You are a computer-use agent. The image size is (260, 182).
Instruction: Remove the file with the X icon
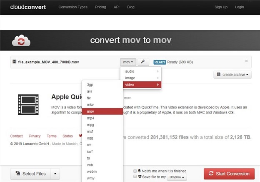click(246, 61)
